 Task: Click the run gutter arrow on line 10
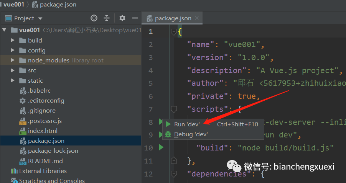coord(161,147)
